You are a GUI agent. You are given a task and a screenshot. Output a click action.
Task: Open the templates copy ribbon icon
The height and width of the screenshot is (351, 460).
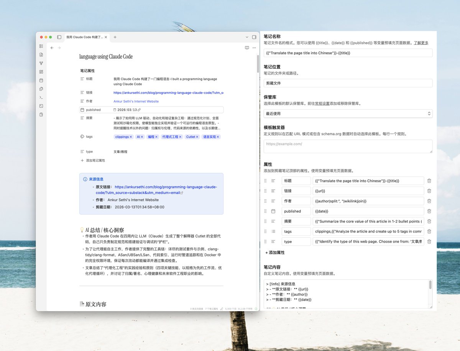41,89
